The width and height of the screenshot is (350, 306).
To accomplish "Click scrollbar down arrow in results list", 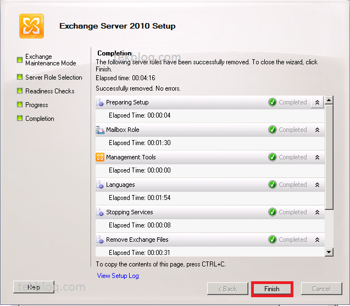I will [329, 252].
